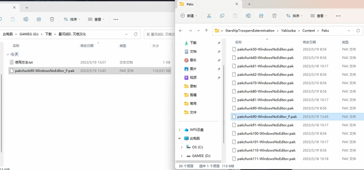This screenshot has height=170, width=364.
Task: Click Content in breadcrumb path
Action: [309, 30]
